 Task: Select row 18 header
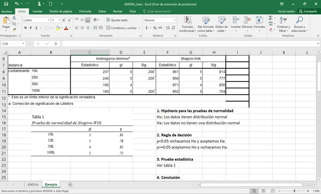pyautogui.click(x=4, y=135)
